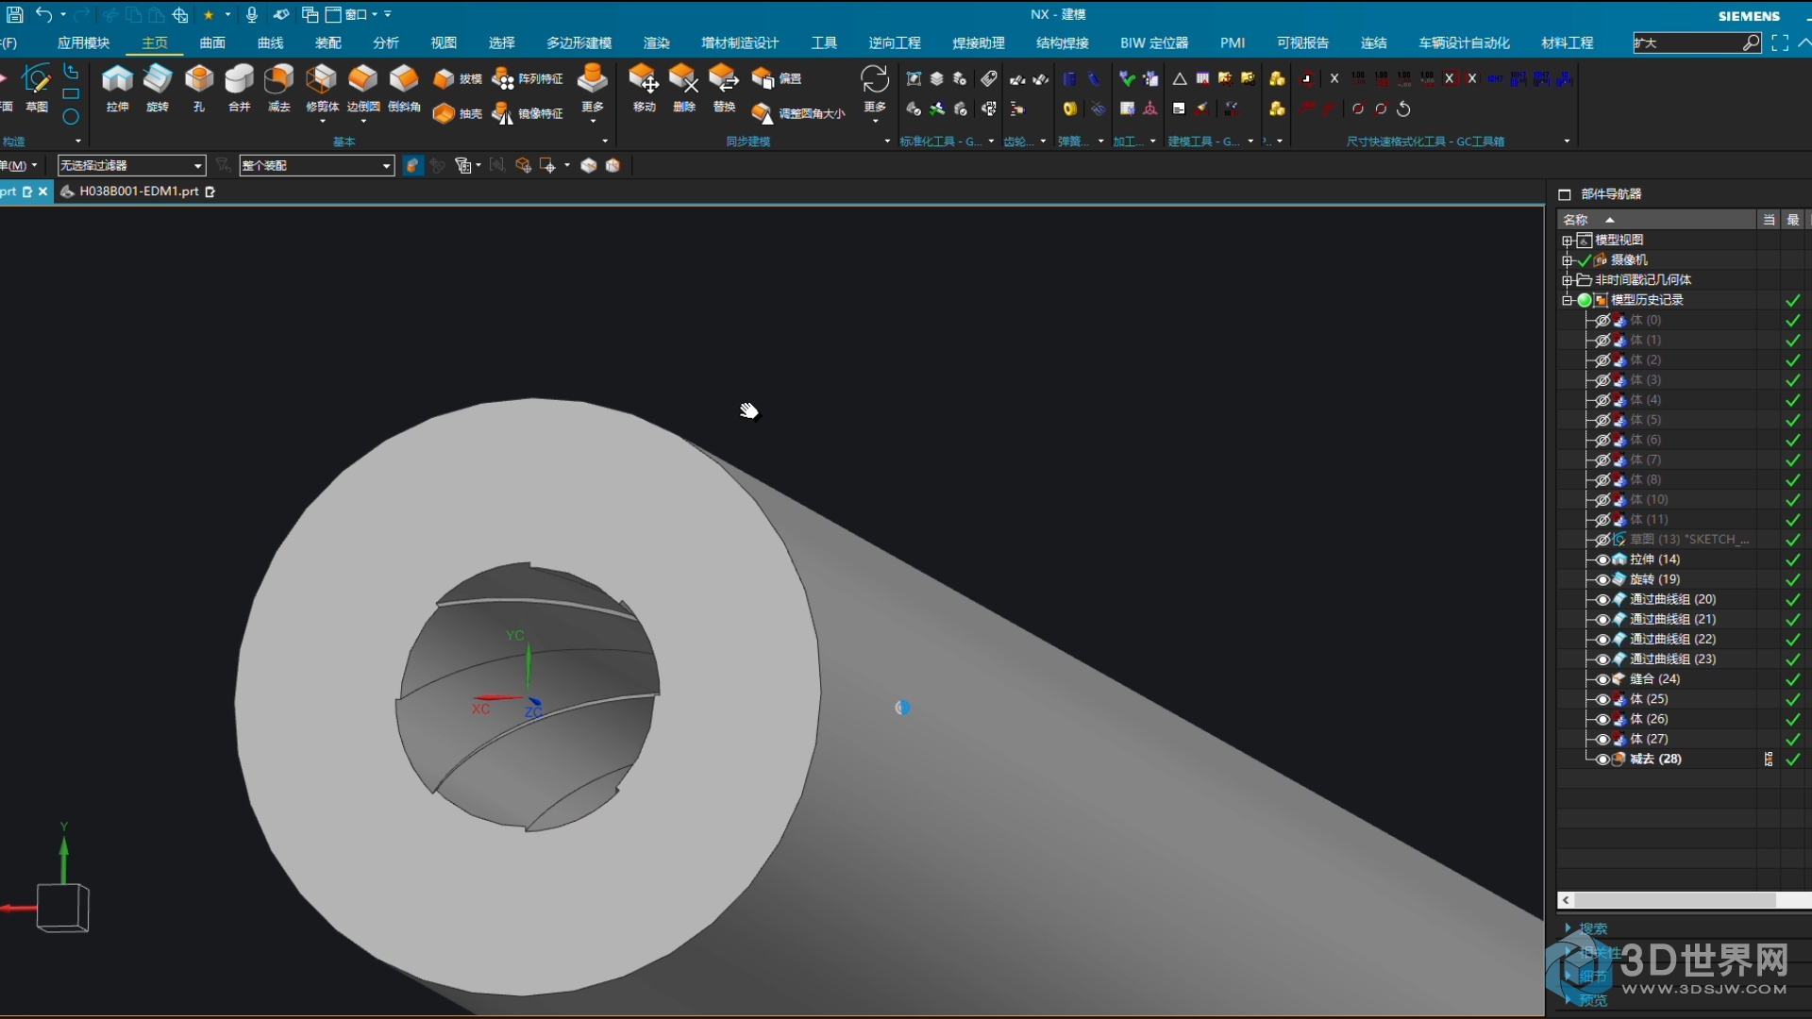Viewport: 1812px width, 1019px height.
Task: Switch to H038B001-EDM1.prt document tab
Action: [x=139, y=192]
